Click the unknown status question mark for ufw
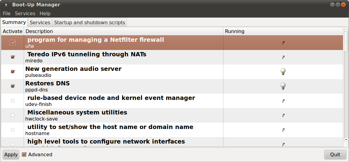Image resolution: width=349 pixels, height=162 pixels. (x=283, y=43)
